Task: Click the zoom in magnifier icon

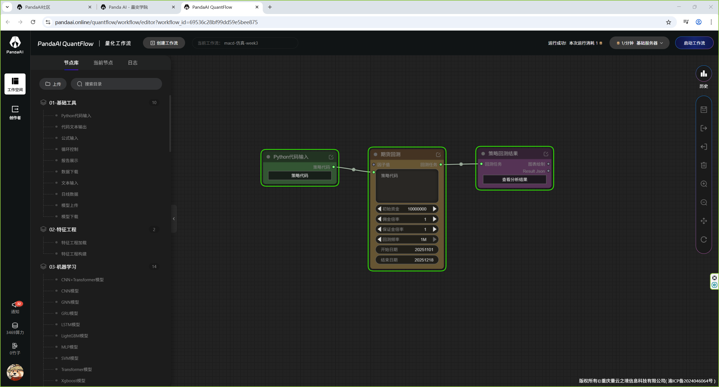Action: click(704, 184)
